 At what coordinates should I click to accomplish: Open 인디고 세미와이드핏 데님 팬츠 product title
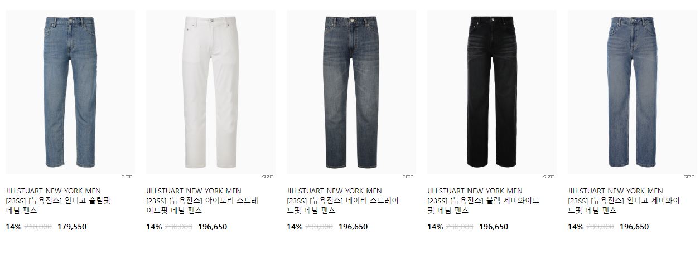(624, 206)
